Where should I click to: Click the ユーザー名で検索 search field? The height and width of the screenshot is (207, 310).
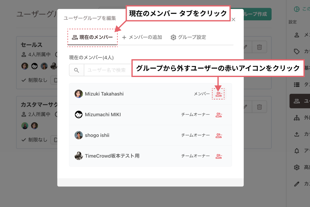[x=106, y=70]
